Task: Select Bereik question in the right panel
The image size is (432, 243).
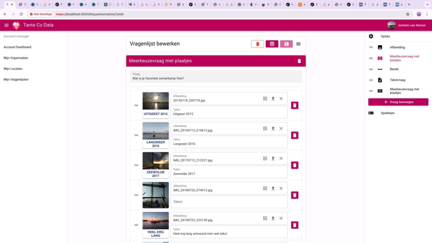Action: 394,69
